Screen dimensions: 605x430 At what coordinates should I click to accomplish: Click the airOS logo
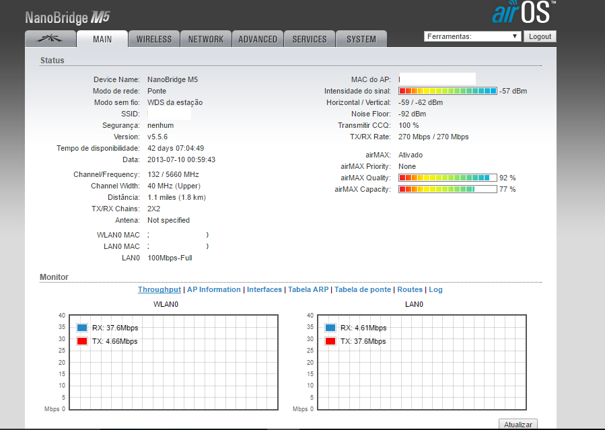click(x=524, y=12)
